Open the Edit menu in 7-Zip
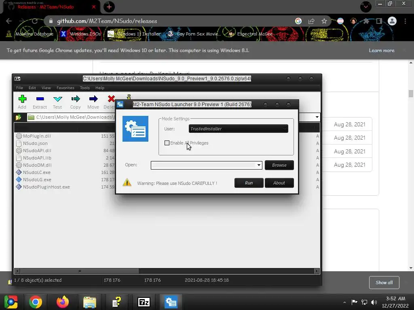Image resolution: width=414 pixels, height=310 pixels. 32,88
